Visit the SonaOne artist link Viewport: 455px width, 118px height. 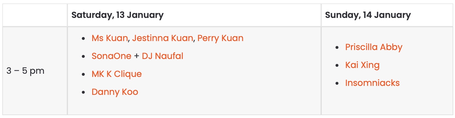[112, 56]
